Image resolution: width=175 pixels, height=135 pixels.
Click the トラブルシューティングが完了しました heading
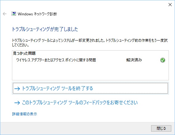(x=45, y=29)
